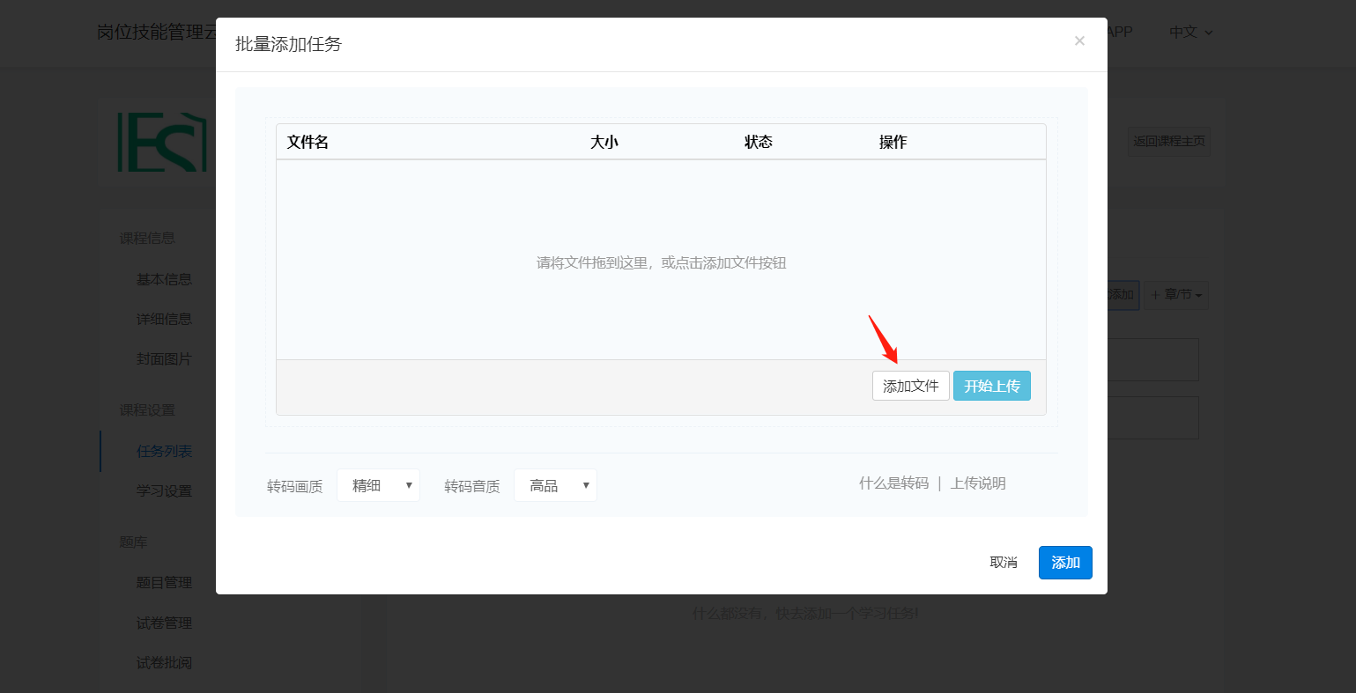This screenshot has height=693, width=1356.
Task: Expand the 章/节 dropdown button
Action: tap(1176, 294)
